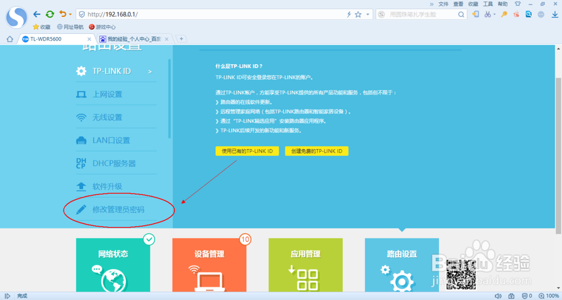Open downloads with the download arrow icon
The image size is (562, 300).
[x=555, y=15]
